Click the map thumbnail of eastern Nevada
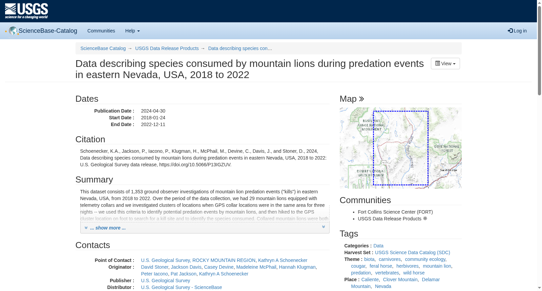Viewport: 542px width, 291px height. pyautogui.click(x=400, y=148)
